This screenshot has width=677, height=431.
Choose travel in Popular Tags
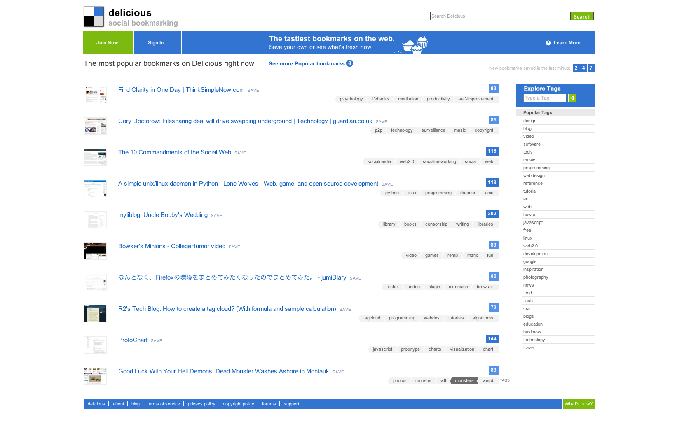(x=529, y=348)
